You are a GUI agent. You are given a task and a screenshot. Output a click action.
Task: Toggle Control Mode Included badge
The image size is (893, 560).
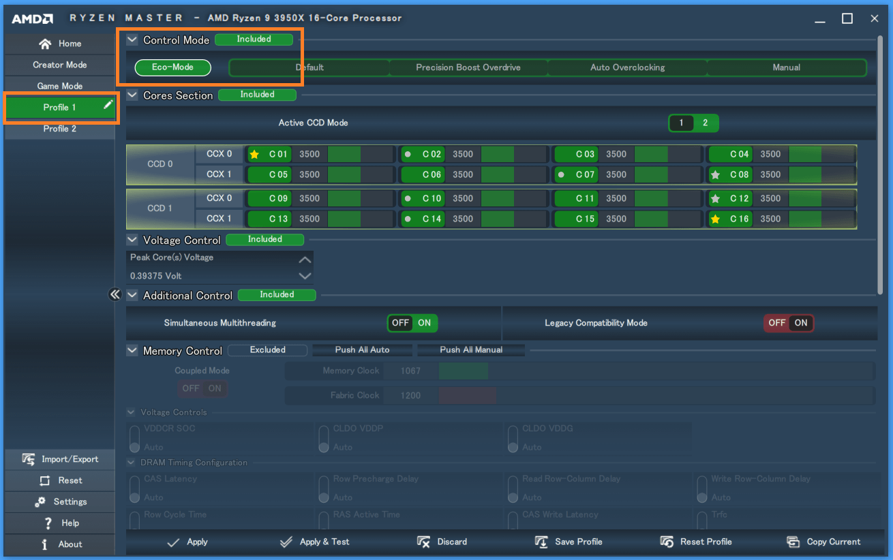pyautogui.click(x=254, y=40)
